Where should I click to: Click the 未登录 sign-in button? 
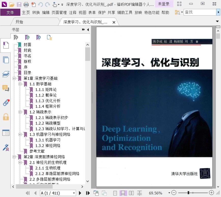click(164, 4)
